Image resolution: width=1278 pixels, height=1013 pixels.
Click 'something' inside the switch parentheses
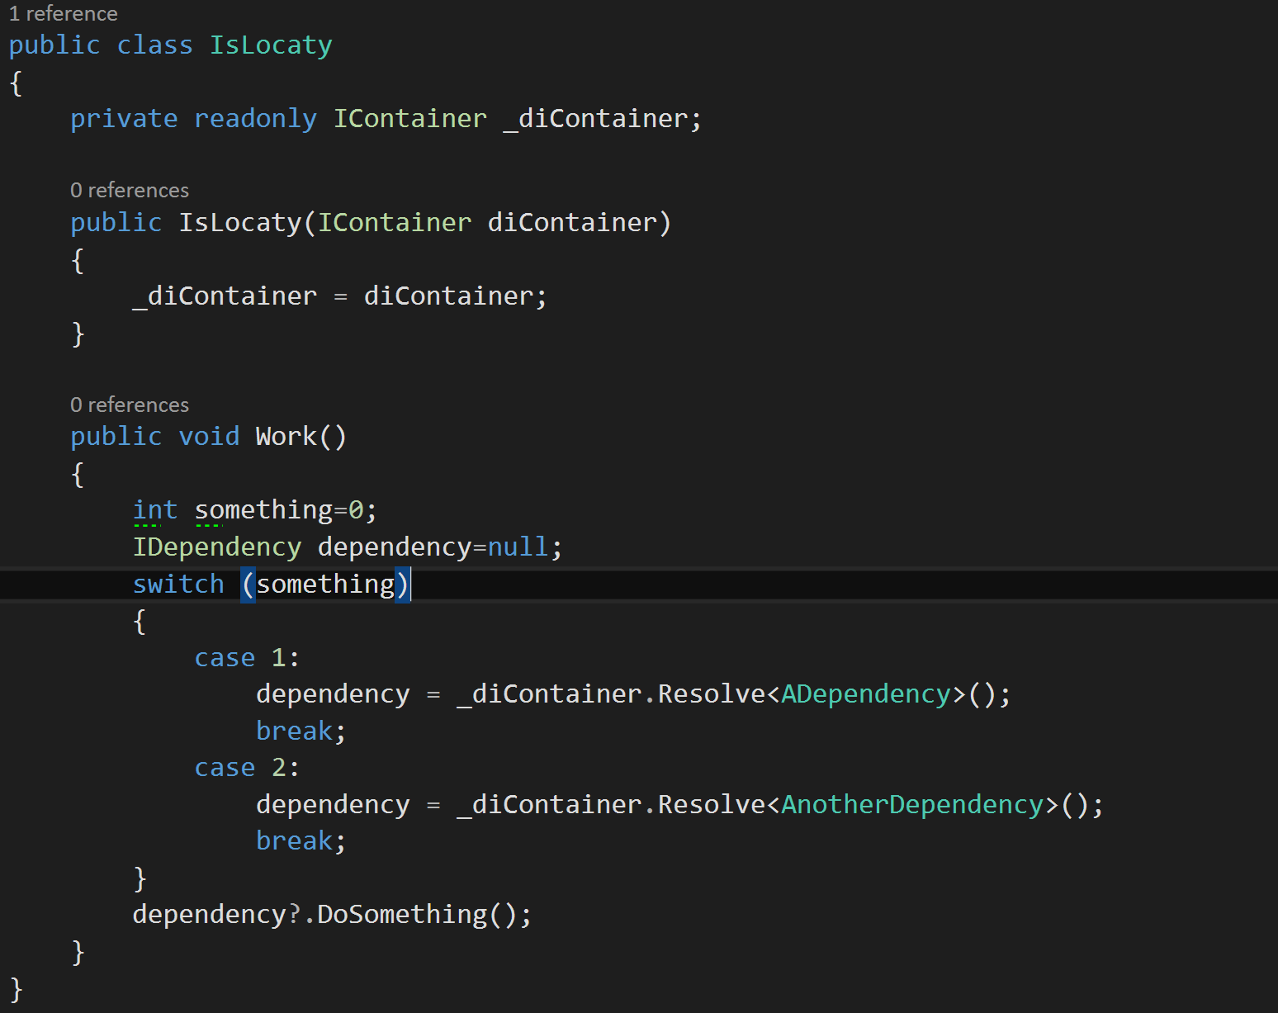(325, 585)
